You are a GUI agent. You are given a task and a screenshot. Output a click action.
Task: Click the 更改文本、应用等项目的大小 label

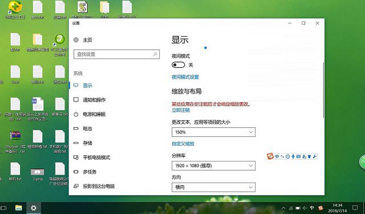[201, 122]
